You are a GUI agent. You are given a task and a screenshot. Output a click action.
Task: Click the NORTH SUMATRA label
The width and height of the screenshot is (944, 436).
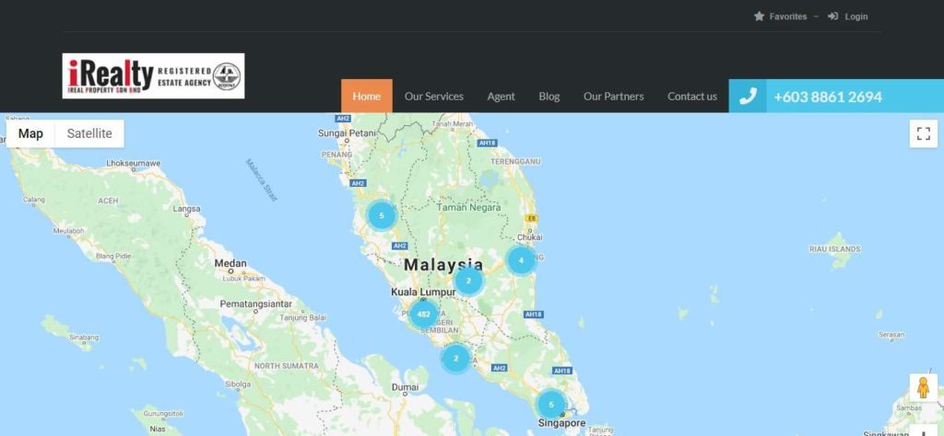point(287,366)
